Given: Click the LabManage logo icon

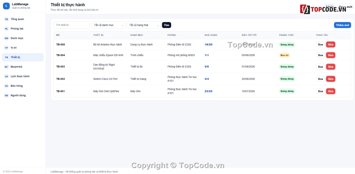Looking at the screenshot, I should [6, 6].
